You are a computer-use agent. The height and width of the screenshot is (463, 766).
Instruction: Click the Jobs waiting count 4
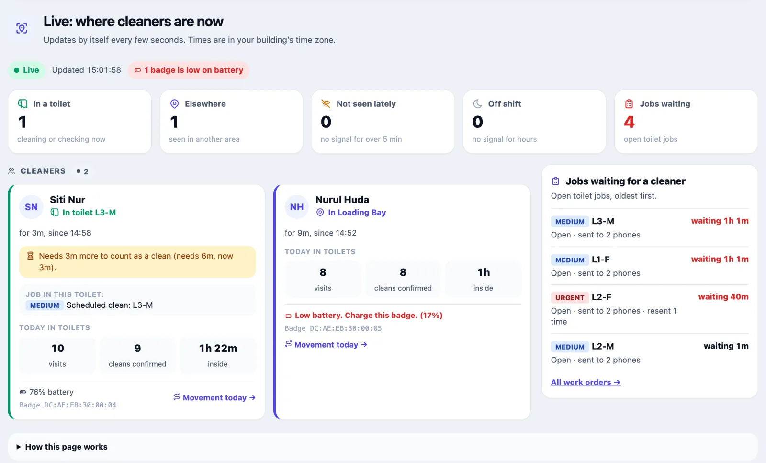(x=629, y=122)
